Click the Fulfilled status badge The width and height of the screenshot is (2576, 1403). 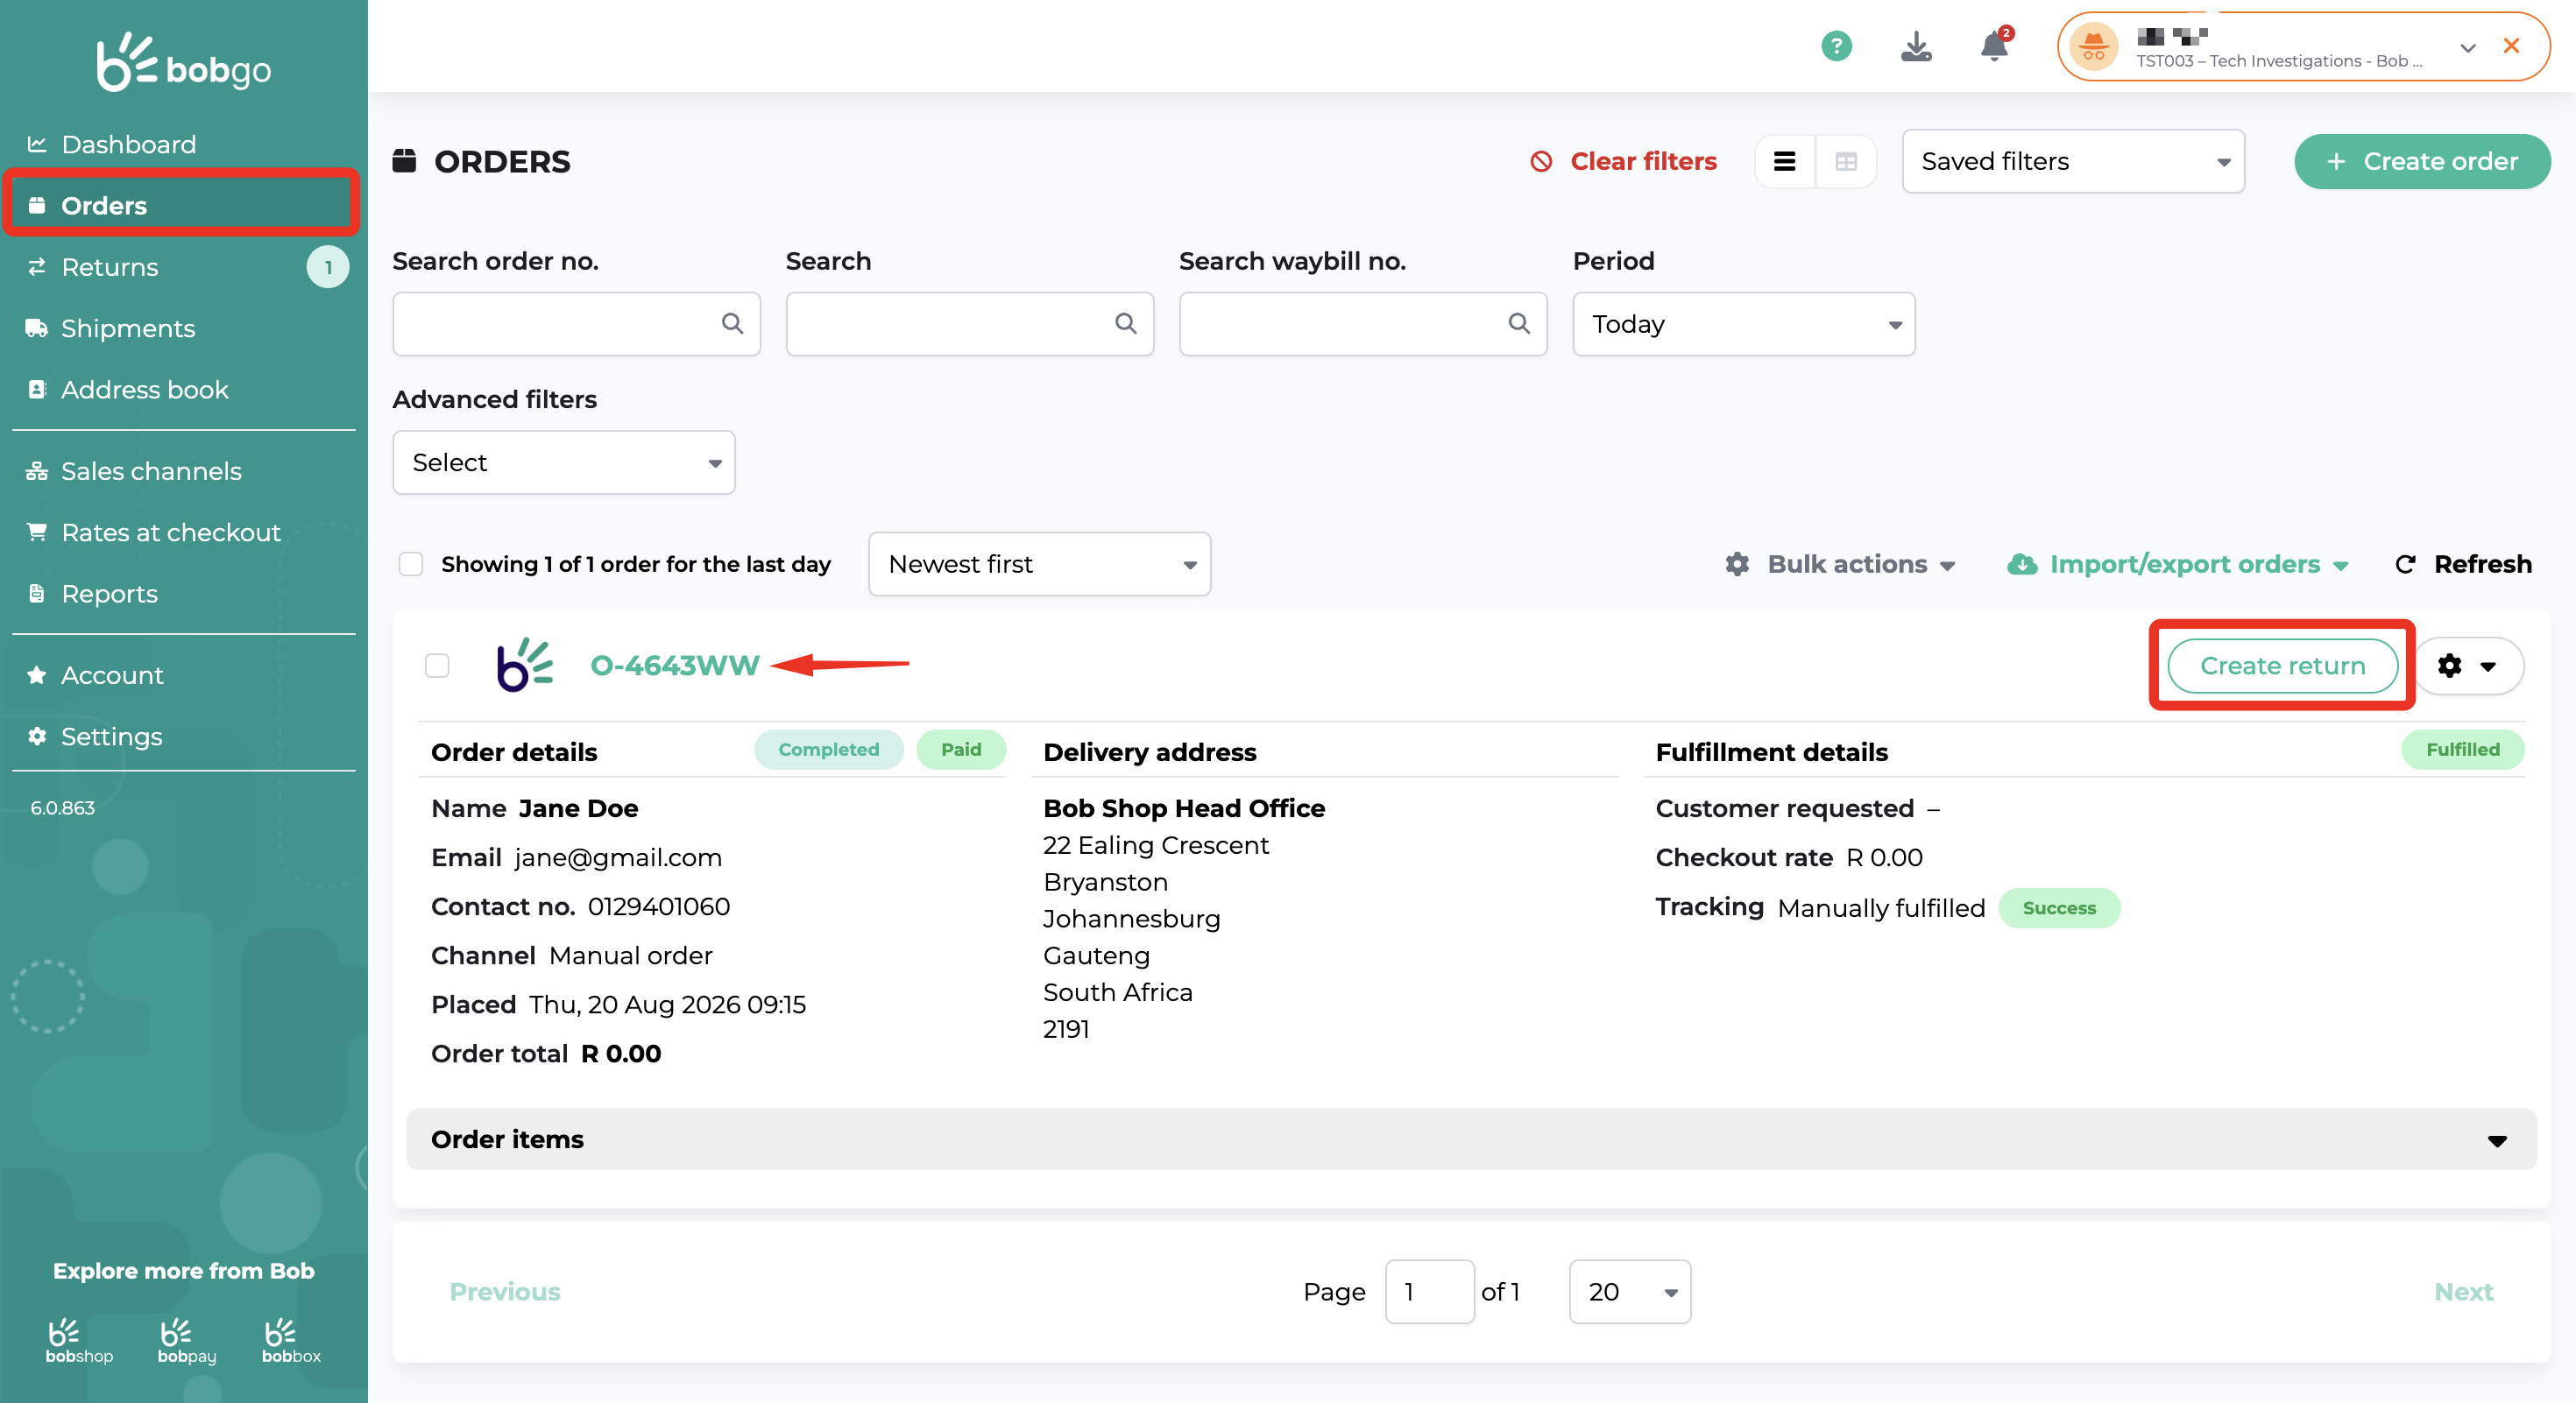coord(2463,750)
